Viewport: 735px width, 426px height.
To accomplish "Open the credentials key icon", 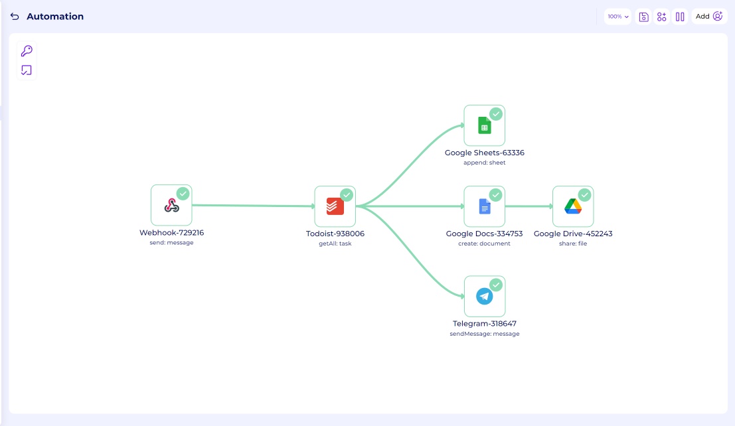I will click(x=27, y=50).
